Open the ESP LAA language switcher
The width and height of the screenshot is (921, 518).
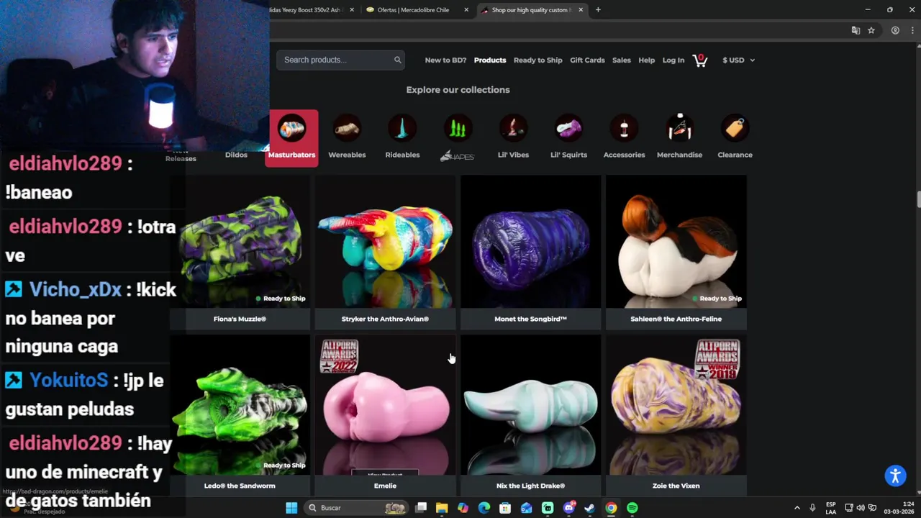(x=831, y=508)
